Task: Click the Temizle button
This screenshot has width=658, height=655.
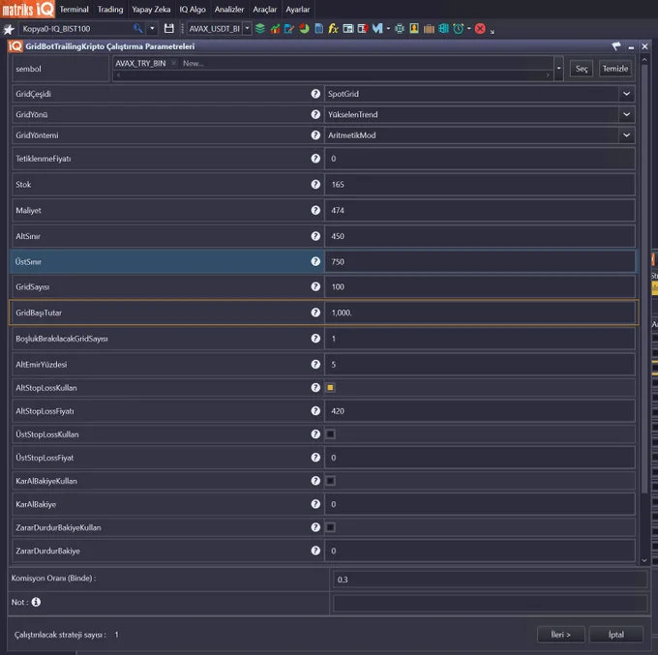Action: (615, 69)
